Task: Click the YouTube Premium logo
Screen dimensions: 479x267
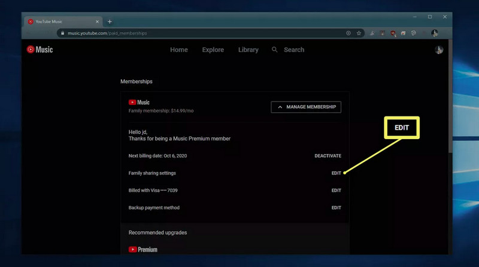Action: click(x=143, y=250)
